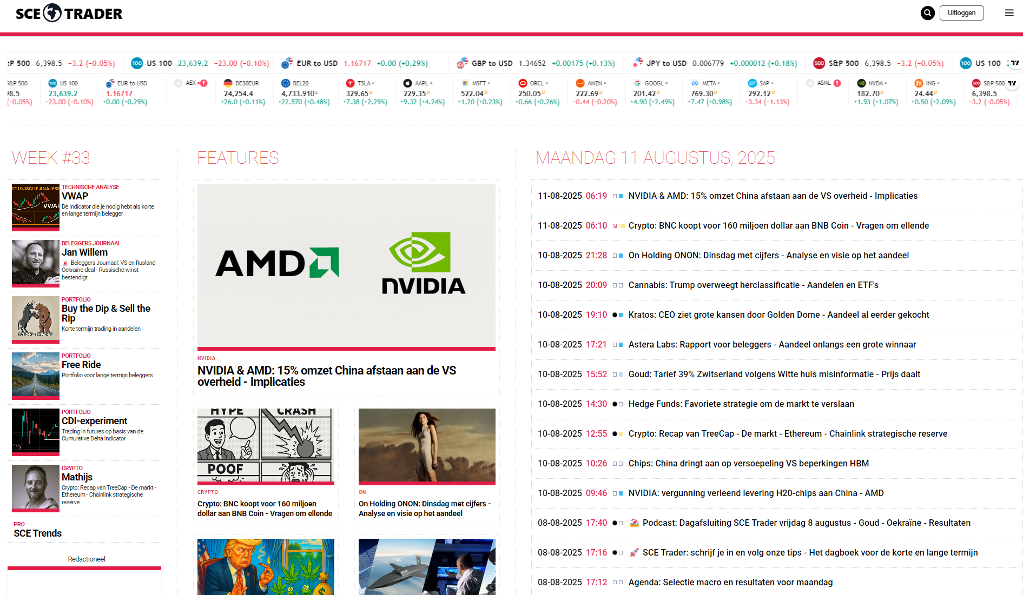This screenshot has height=595, width=1023.
Task: Open the 06:19 NVIDIA & AMD list headline
Action: [773, 196]
